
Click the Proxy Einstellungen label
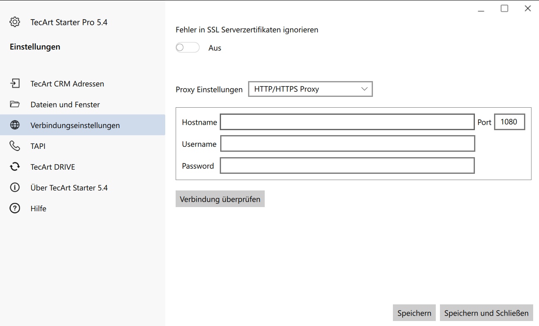[209, 89]
